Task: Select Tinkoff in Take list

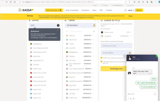Action: (80, 44)
